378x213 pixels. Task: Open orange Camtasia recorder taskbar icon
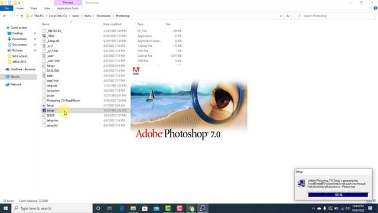(x=180, y=208)
